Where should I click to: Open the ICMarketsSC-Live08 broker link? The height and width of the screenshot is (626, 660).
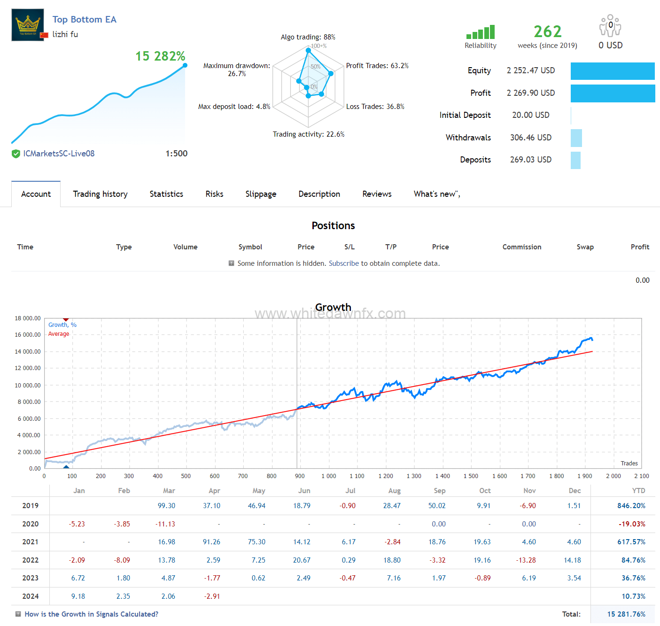[59, 154]
